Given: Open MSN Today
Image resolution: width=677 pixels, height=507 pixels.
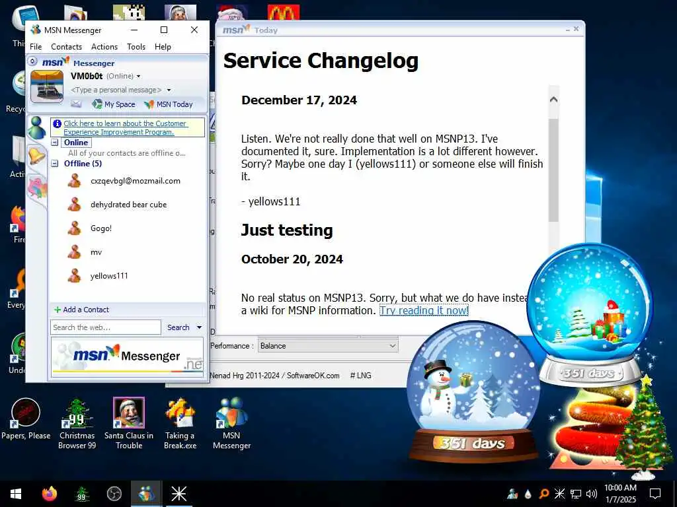Looking at the screenshot, I should coord(169,104).
